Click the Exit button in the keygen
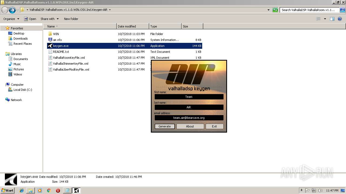The width and height of the screenshot is (346, 194). [214, 126]
